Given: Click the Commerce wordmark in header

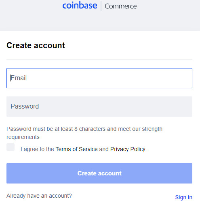Looking at the screenshot, I should click(121, 6).
